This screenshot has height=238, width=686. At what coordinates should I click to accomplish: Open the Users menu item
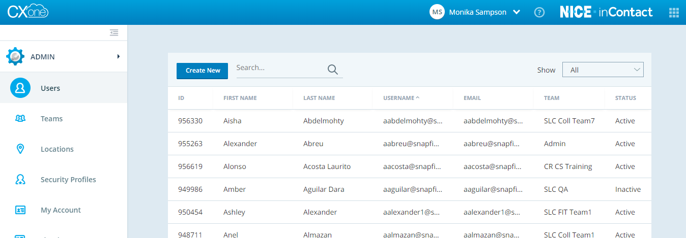pyautogui.click(x=64, y=88)
